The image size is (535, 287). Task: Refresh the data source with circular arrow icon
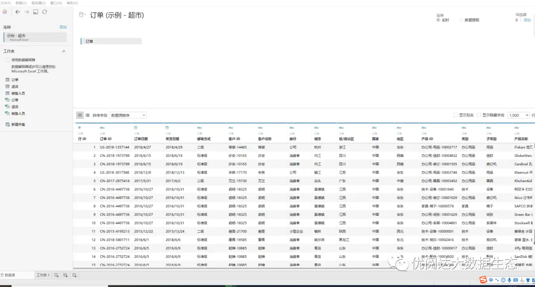(x=45, y=11)
